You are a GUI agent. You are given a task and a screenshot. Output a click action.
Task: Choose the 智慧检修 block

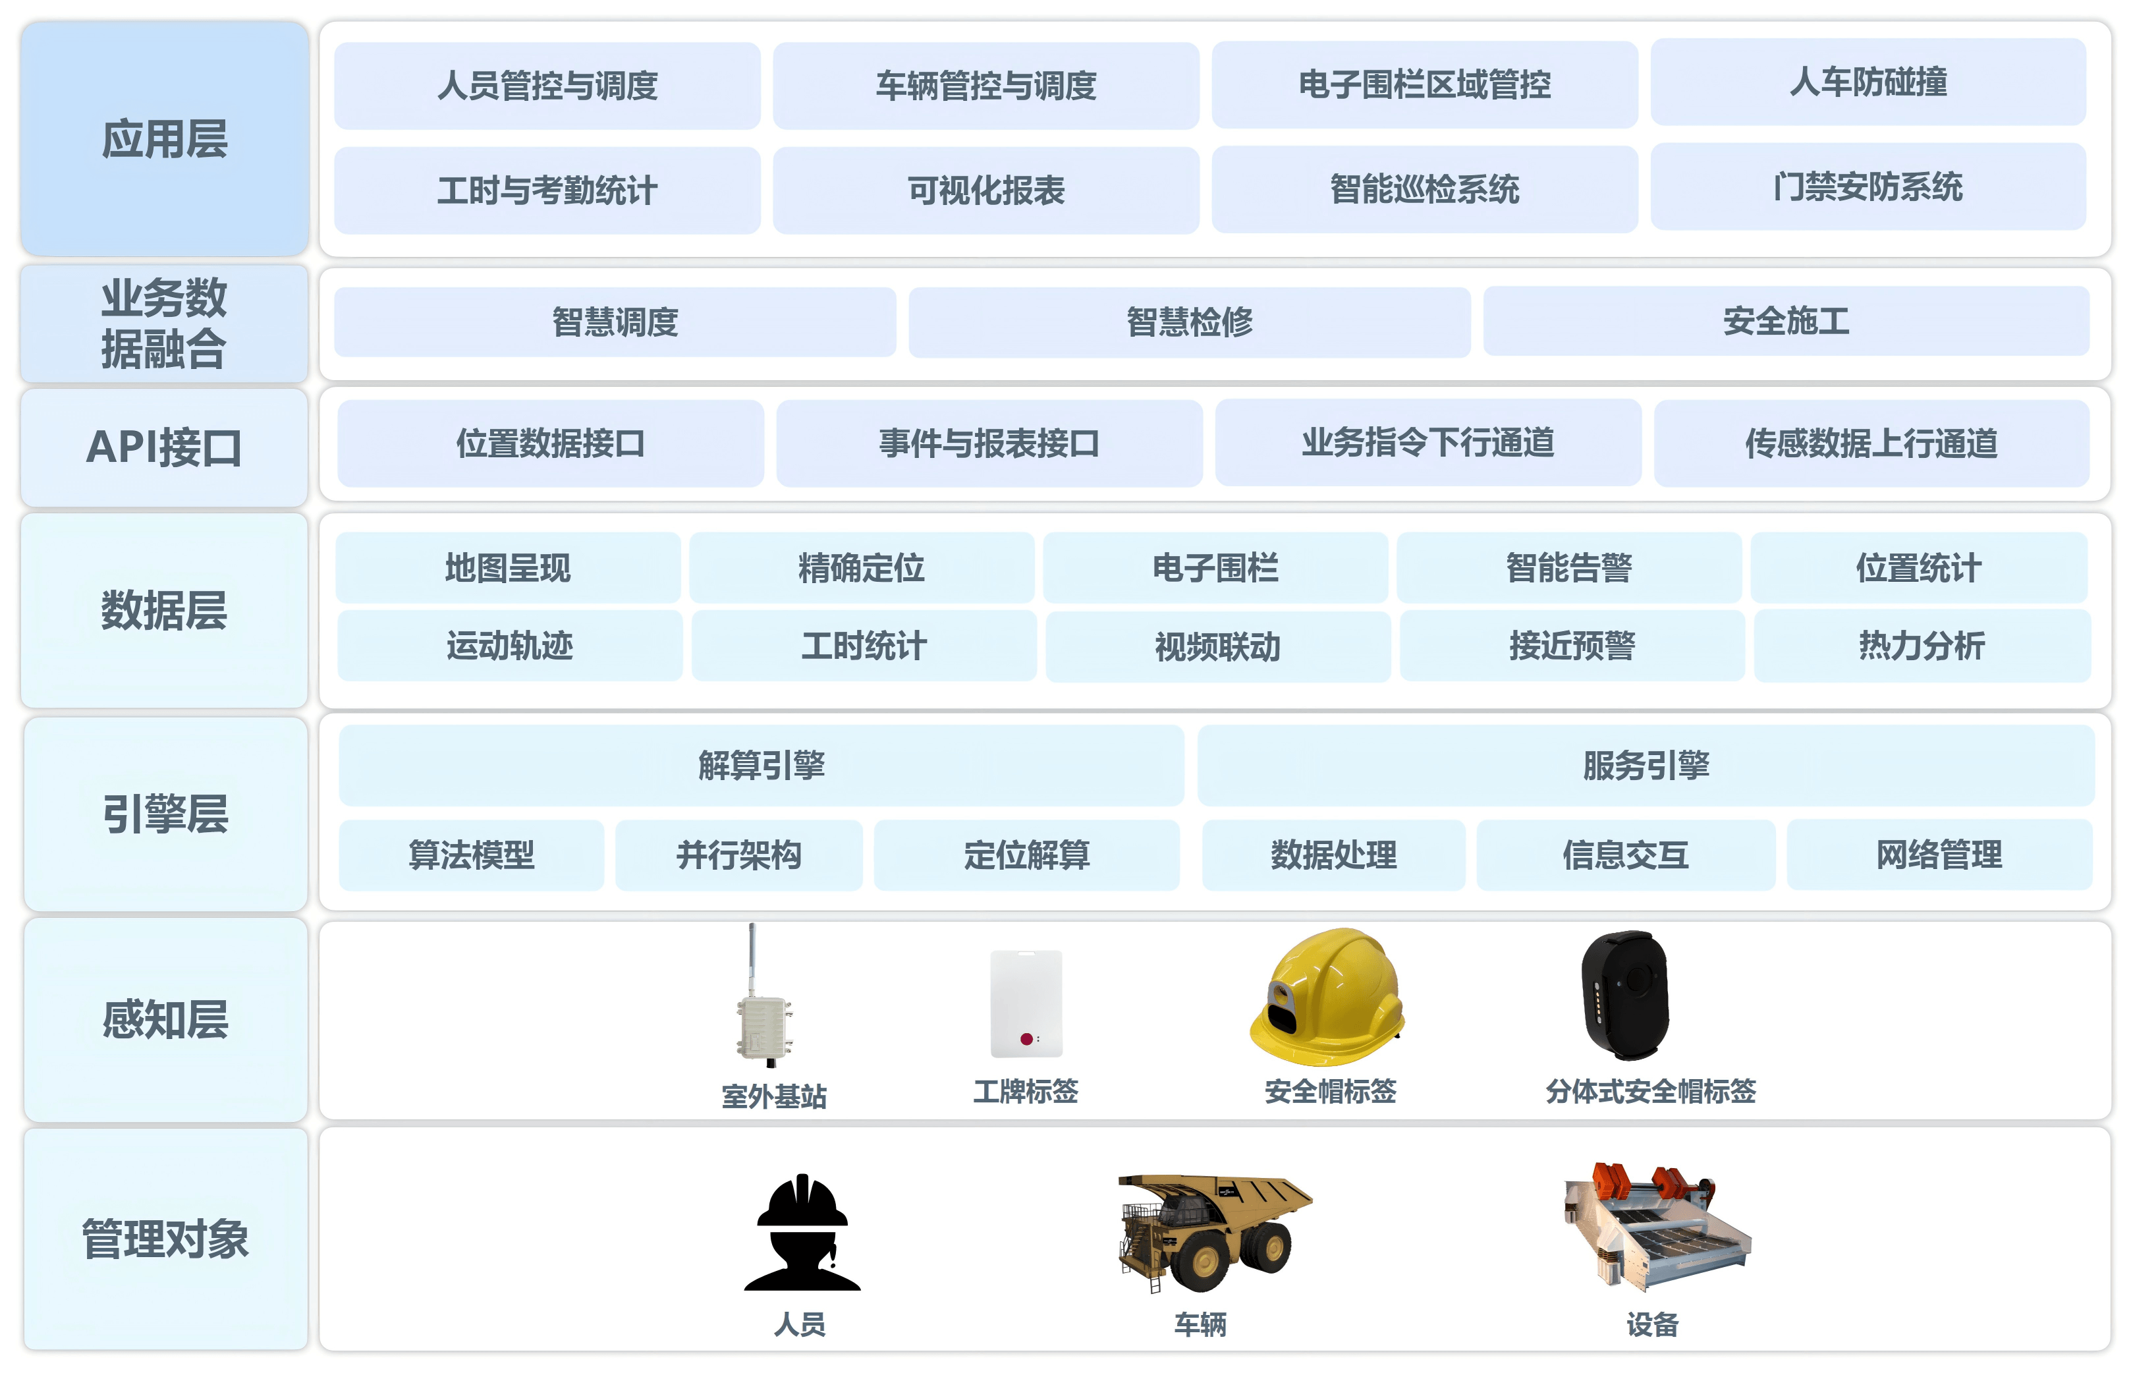point(1190,322)
